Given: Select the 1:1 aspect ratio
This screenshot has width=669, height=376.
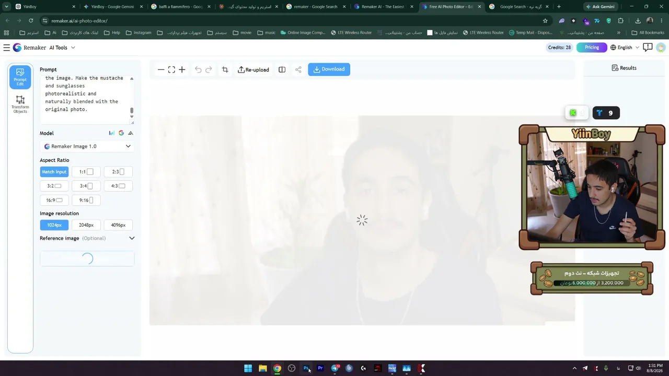Looking at the screenshot, I should pyautogui.click(x=86, y=172).
